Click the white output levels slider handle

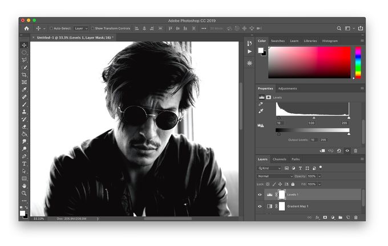pyautogui.click(x=349, y=134)
